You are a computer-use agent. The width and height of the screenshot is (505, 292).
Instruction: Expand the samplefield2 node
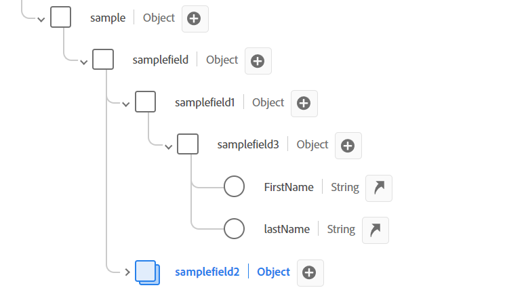127,272
